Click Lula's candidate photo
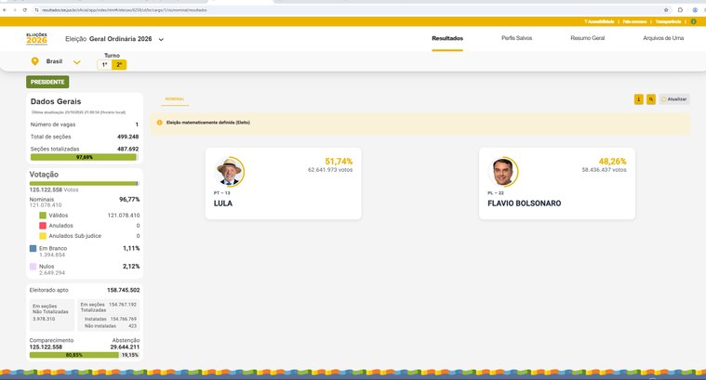The height and width of the screenshot is (380, 706). (229, 171)
